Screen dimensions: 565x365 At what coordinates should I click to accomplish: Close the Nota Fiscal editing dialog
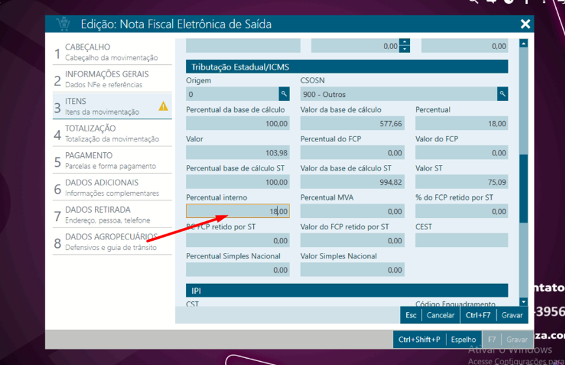pyautogui.click(x=525, y=24)
